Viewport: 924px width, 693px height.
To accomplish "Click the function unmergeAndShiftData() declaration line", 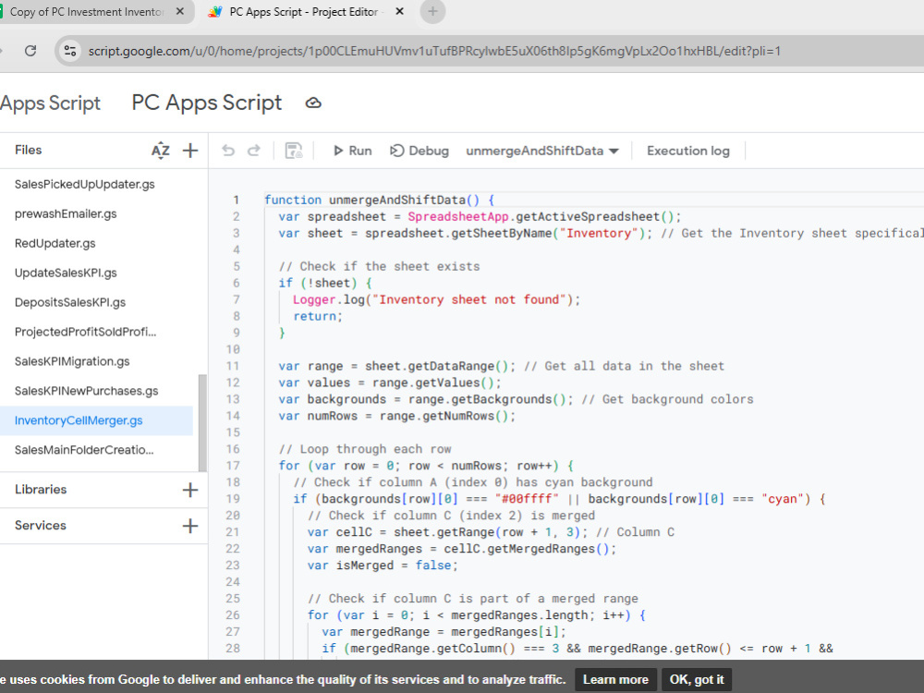I will [380, 201].
